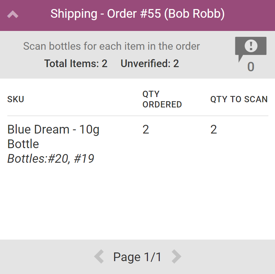The width and height of the screenshot is (275, 274).
Task: Click the QTY ORDERED column header
Action: pyautogui.click(x=162, y=99)
